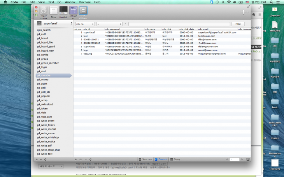The width and height of the screenshot is (284, 177).
Task: Refresh the content rows at bottom toolbar
Action: (90, 160)
